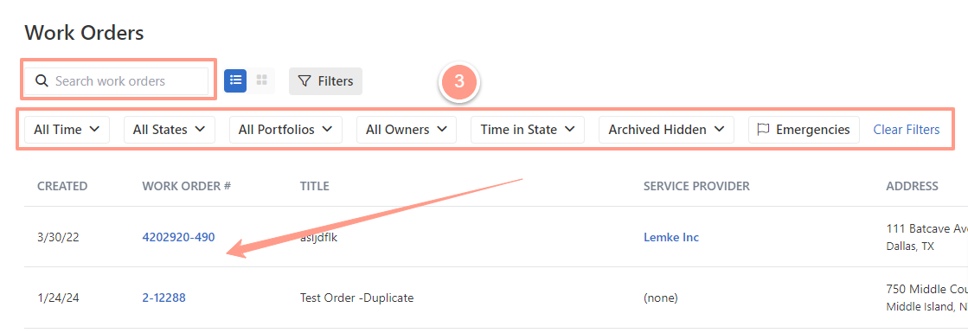Open work order 2-12288
Image resolution: width=968 pixels, height=333 pixels.
tap(163, 298)
